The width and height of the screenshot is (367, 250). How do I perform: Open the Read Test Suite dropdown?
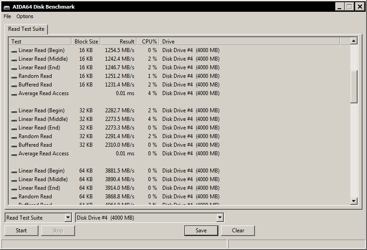[68, 218]
